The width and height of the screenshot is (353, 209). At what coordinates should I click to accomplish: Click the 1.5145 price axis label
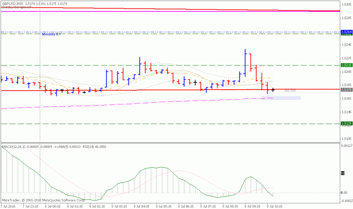coord(347,112)
